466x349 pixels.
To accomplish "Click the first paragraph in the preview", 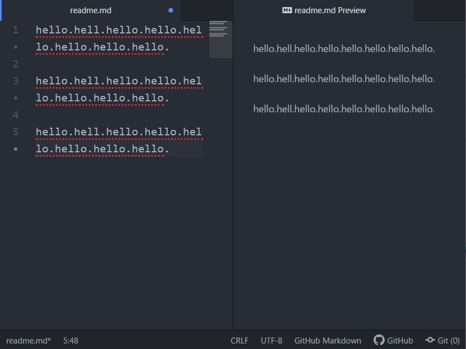I will tap(344, 49).
